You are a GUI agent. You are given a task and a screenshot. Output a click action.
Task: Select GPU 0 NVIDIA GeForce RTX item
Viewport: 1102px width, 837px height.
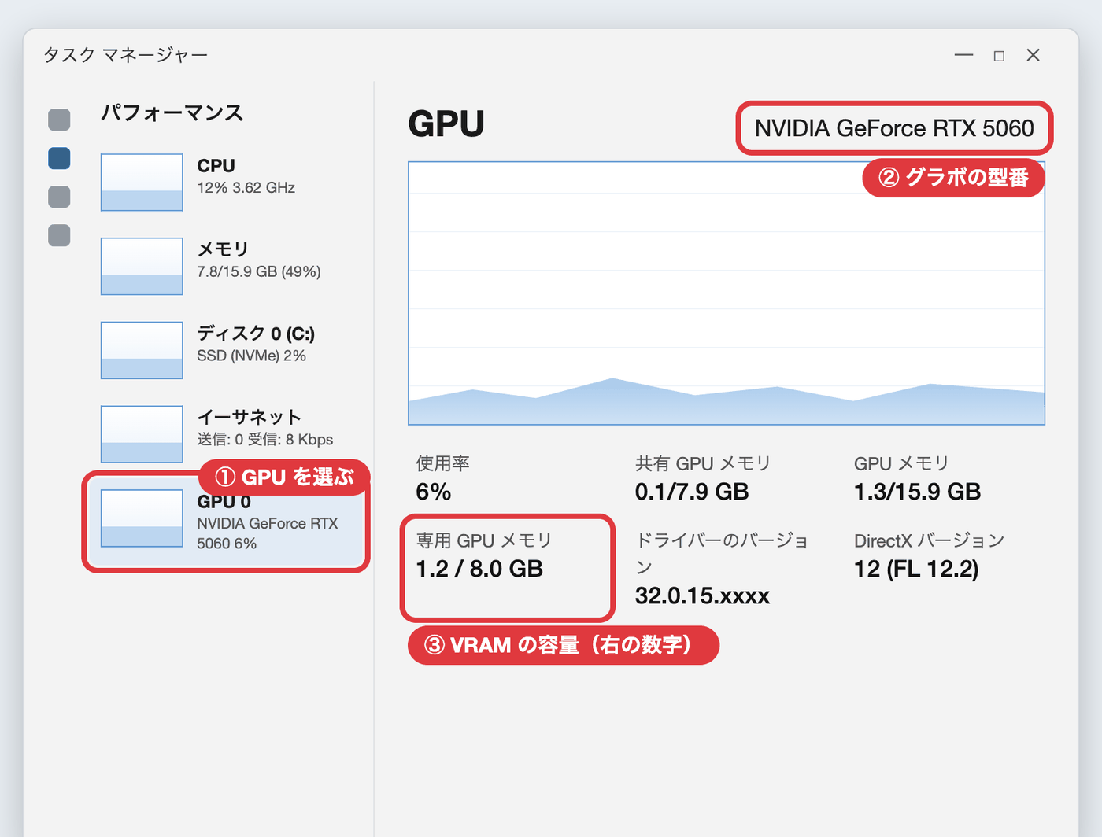coord(226,522)
